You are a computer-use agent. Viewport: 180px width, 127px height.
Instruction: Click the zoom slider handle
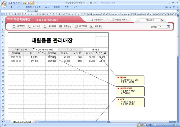(164, 125)
